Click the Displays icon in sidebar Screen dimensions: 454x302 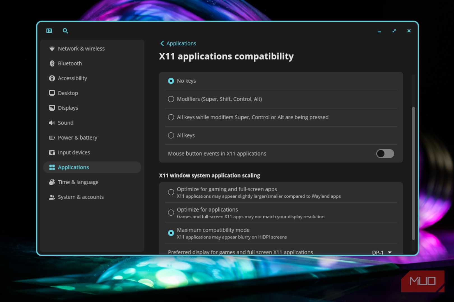coord(52,108)
